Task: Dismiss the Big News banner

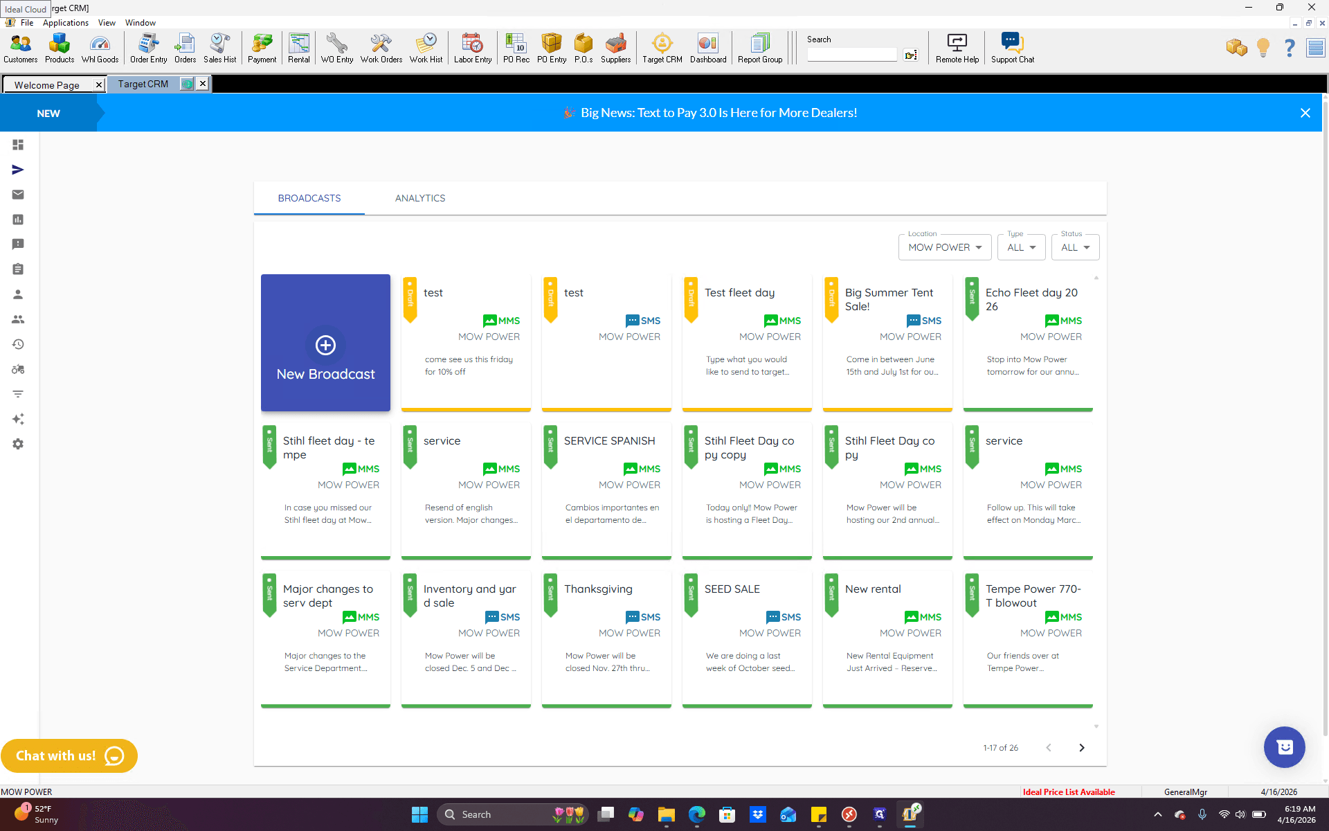Action: [1305, 113]
